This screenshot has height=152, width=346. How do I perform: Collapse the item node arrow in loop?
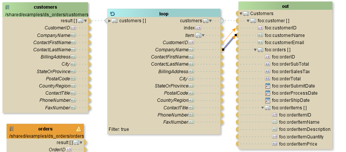(203, 35)
